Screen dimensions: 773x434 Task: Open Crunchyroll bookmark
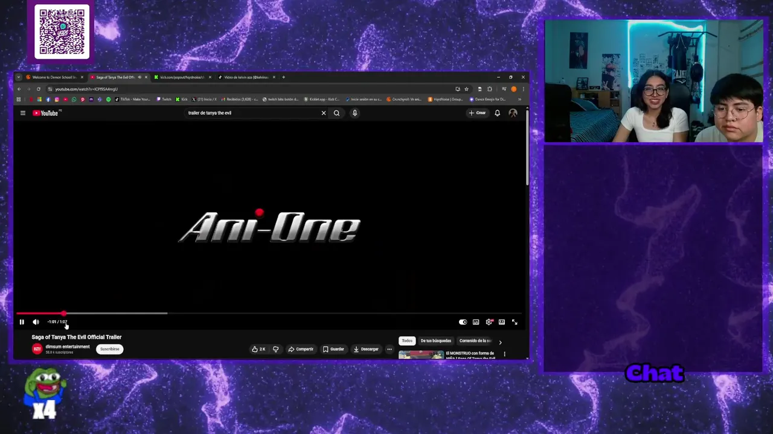point(404,99)
